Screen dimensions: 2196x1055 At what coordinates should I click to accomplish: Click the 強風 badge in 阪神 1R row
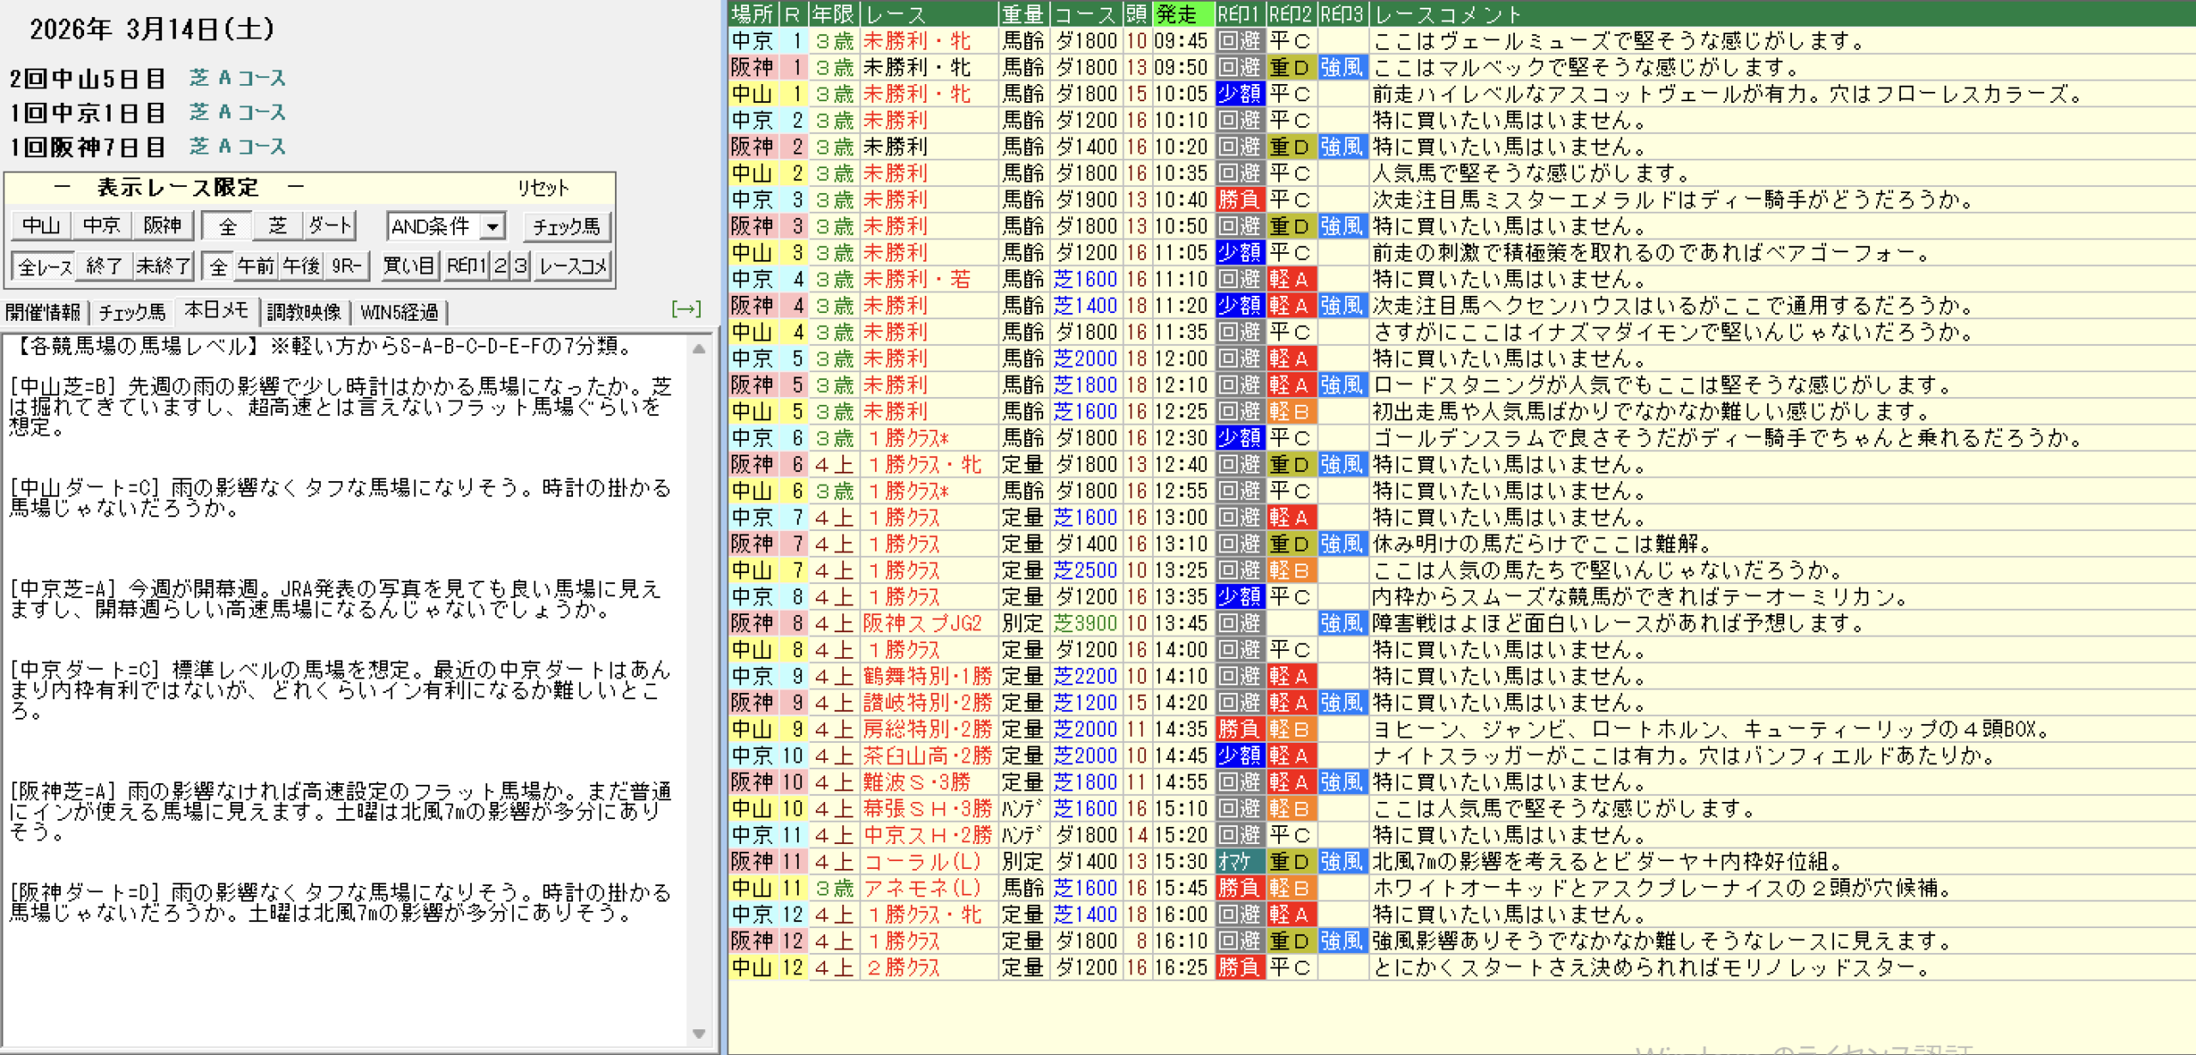click(1342, 67)
